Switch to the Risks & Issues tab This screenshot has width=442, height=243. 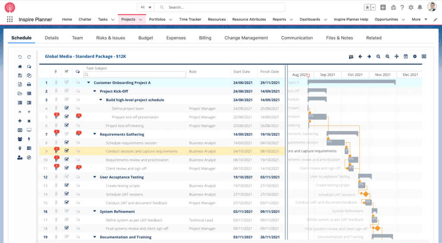point(110,38)
